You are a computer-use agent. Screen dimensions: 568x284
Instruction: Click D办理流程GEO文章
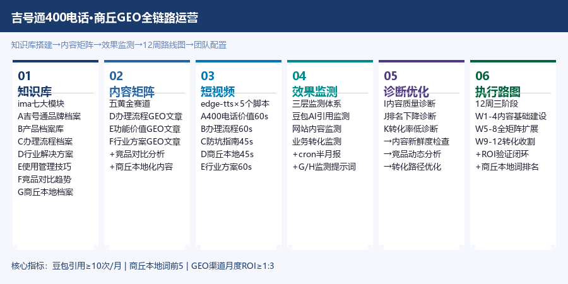point(146,116)
